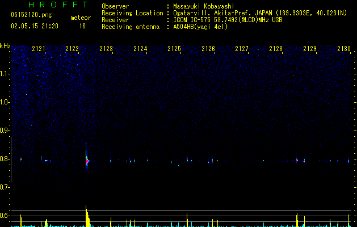Click the Ogata-vill. Akita-Pref. JAPAN location text
This screenshot has height=227, width=357.
click(260, 13)
